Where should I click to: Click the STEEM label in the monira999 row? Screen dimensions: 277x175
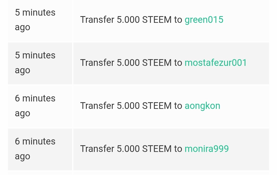coord(157,149)
